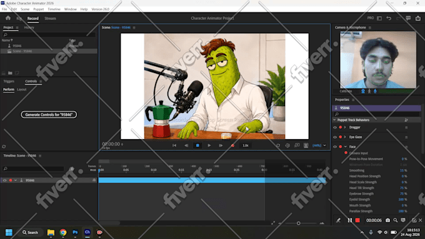
Task: Click the Properties search field
Action: click(x=377, y=114)
